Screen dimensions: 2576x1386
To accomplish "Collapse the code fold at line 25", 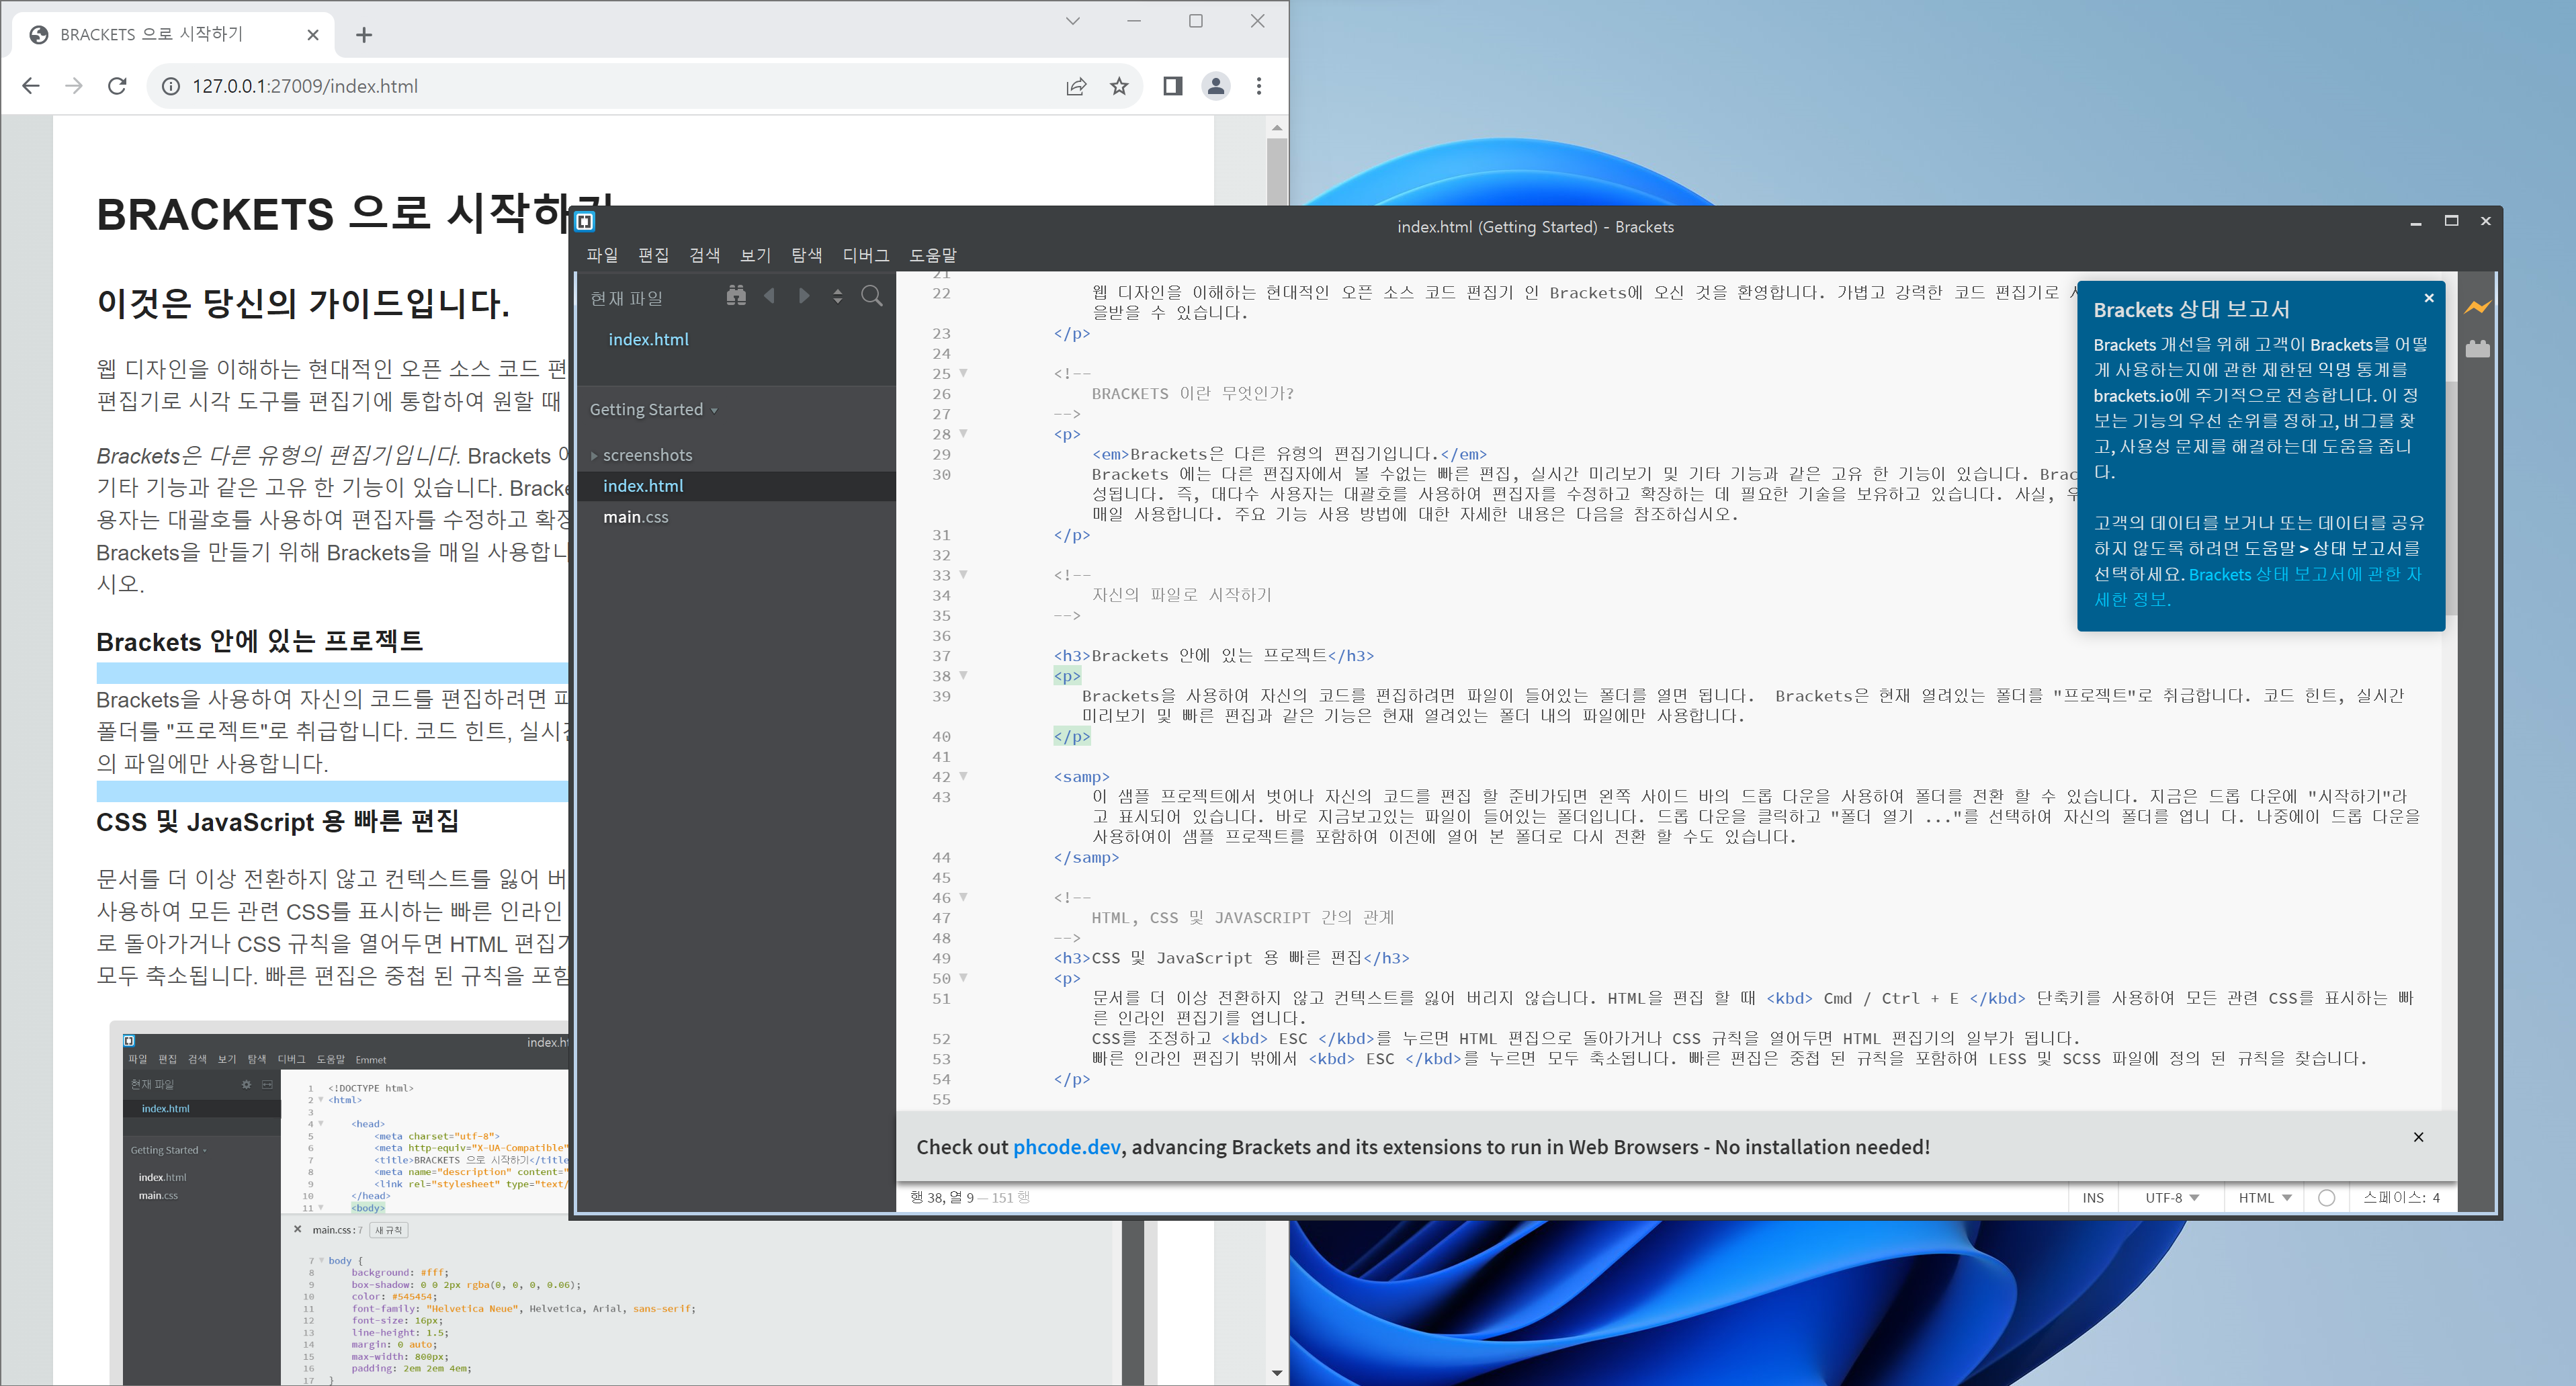I will (964, 373).
